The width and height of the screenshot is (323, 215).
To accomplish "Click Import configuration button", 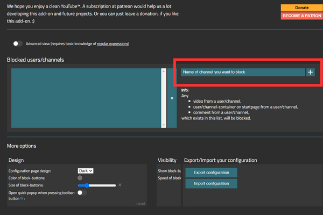I will [211, 183].
